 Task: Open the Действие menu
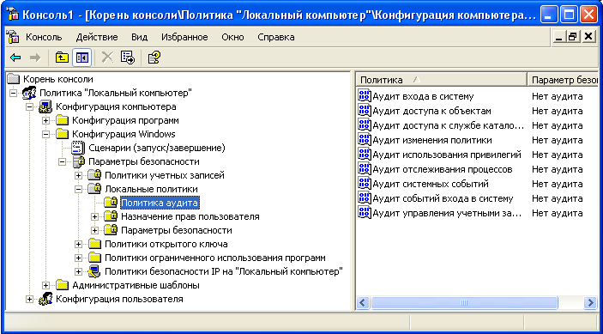coord(97,37)
